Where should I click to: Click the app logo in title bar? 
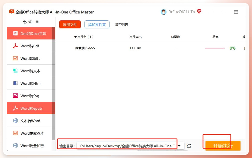11,12
